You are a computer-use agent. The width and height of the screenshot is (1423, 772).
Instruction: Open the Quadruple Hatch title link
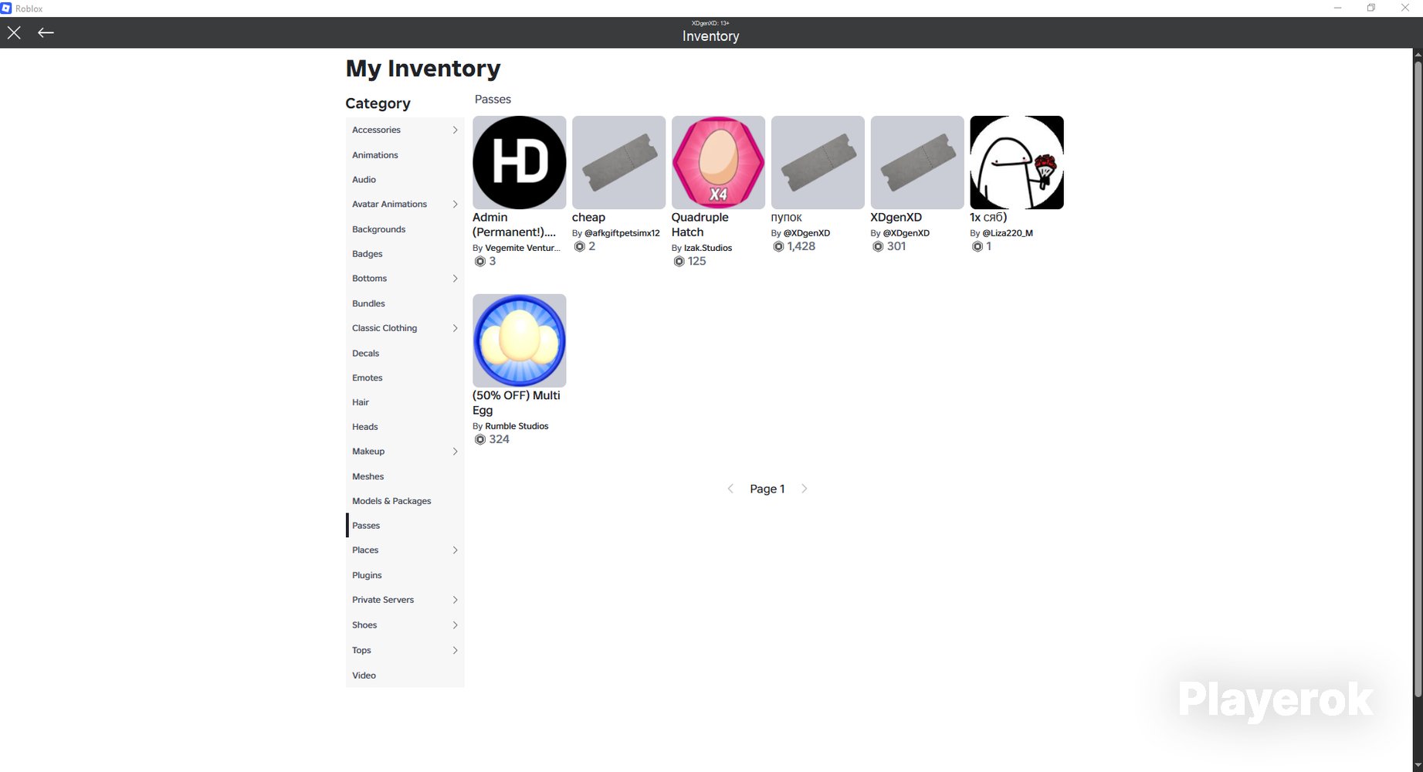coord(700,225)
